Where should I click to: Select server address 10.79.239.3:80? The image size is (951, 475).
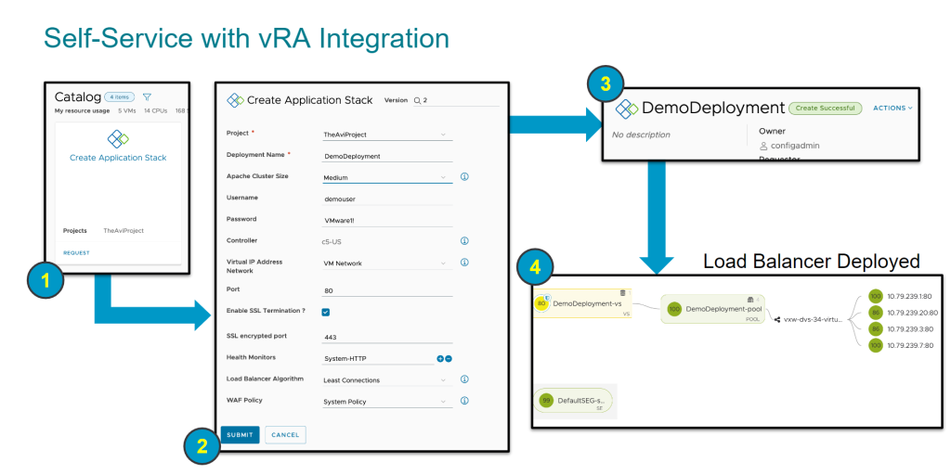pos(910,329)
